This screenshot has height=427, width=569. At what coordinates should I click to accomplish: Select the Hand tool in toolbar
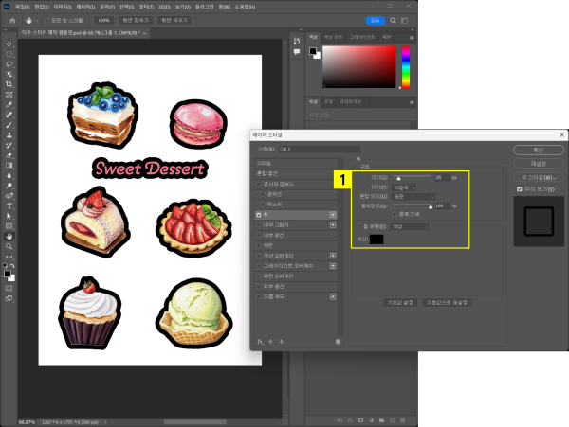pos(9,237)
